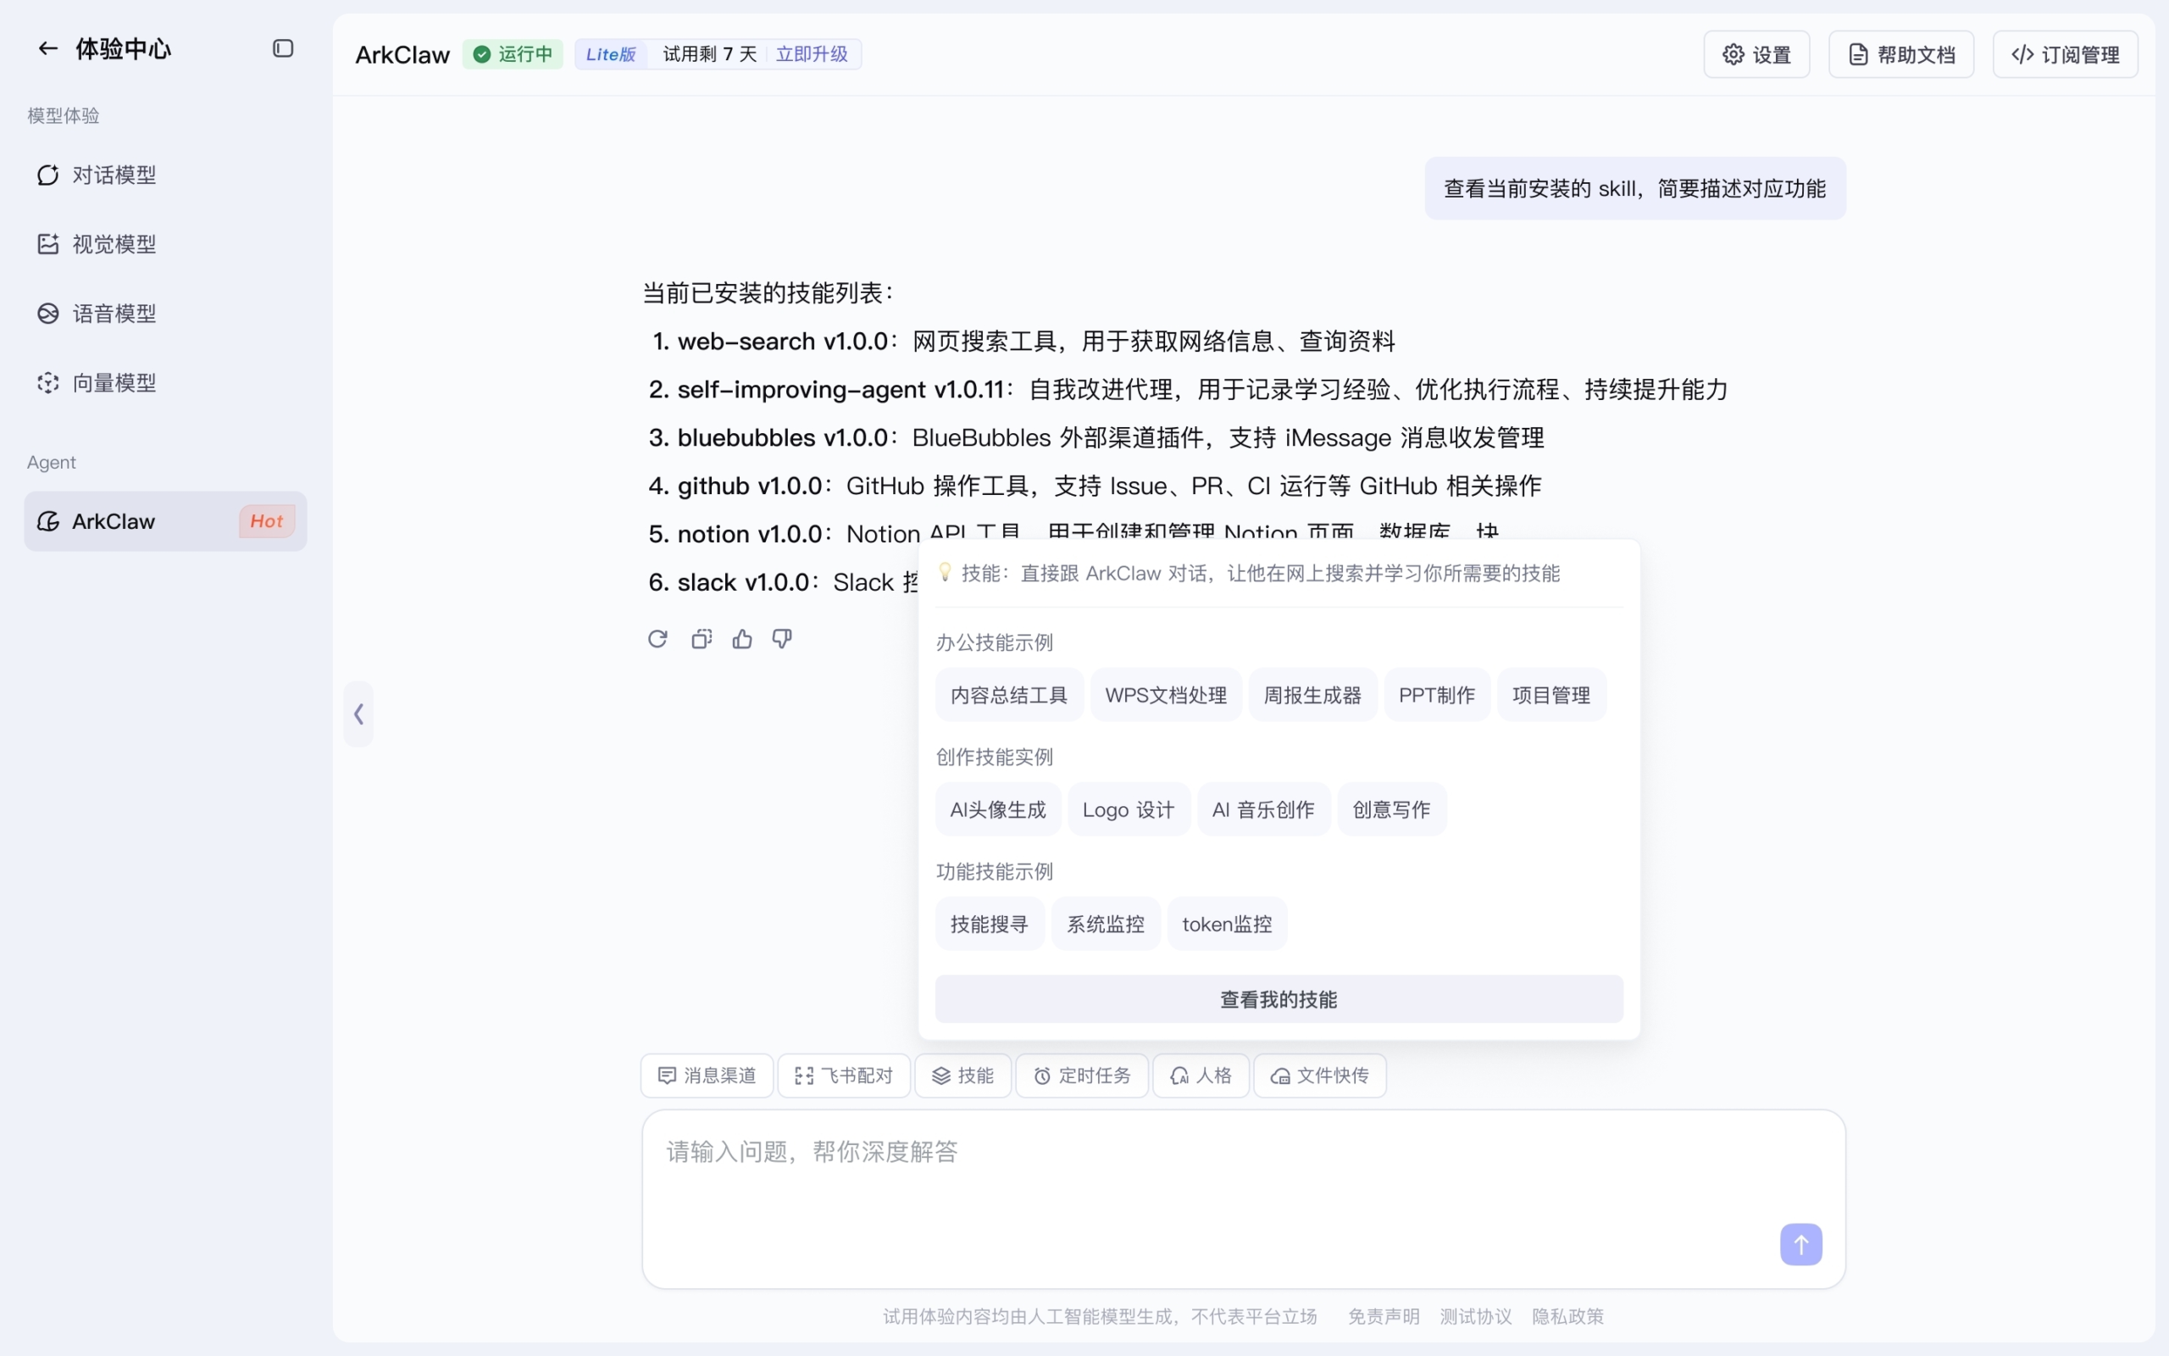Image resolution: width=2169 pixels, height=1356 pixels.
Task: Give a thumbs up to the response
Action: [741, 638]
